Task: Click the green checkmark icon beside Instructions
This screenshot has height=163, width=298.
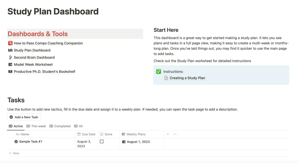Action: (x=159, y=71)
